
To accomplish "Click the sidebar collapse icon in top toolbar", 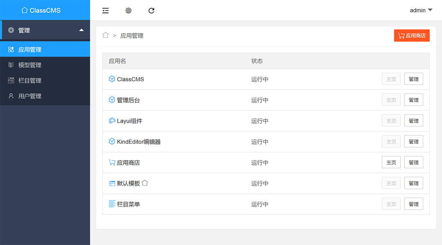I will coord(105,10).
